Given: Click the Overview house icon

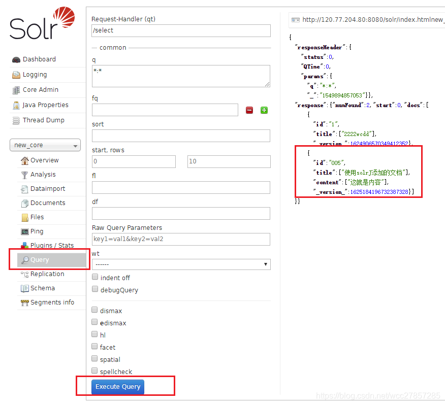Looking at the screenshot, I should 25,161.
